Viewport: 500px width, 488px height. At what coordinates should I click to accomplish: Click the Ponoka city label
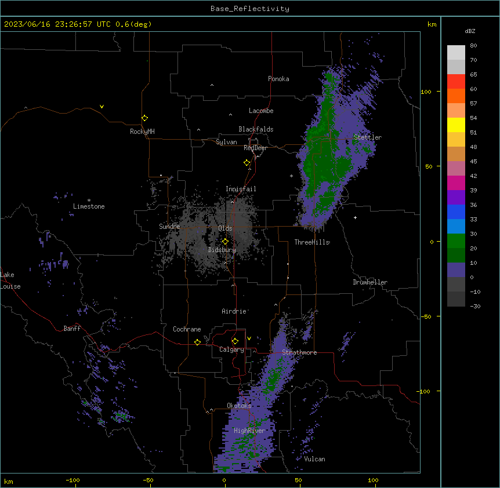[x=278, y=79]
